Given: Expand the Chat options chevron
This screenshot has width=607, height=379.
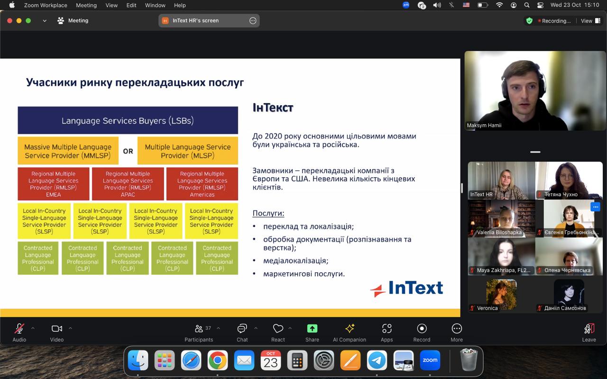Looking at the screenshot, I should click(x=256, y=328).
